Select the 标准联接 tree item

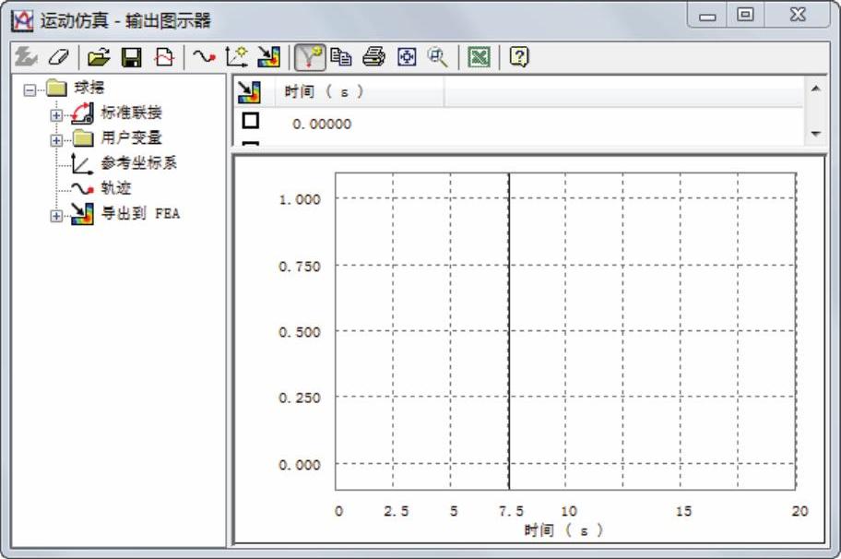click(131, 113)
